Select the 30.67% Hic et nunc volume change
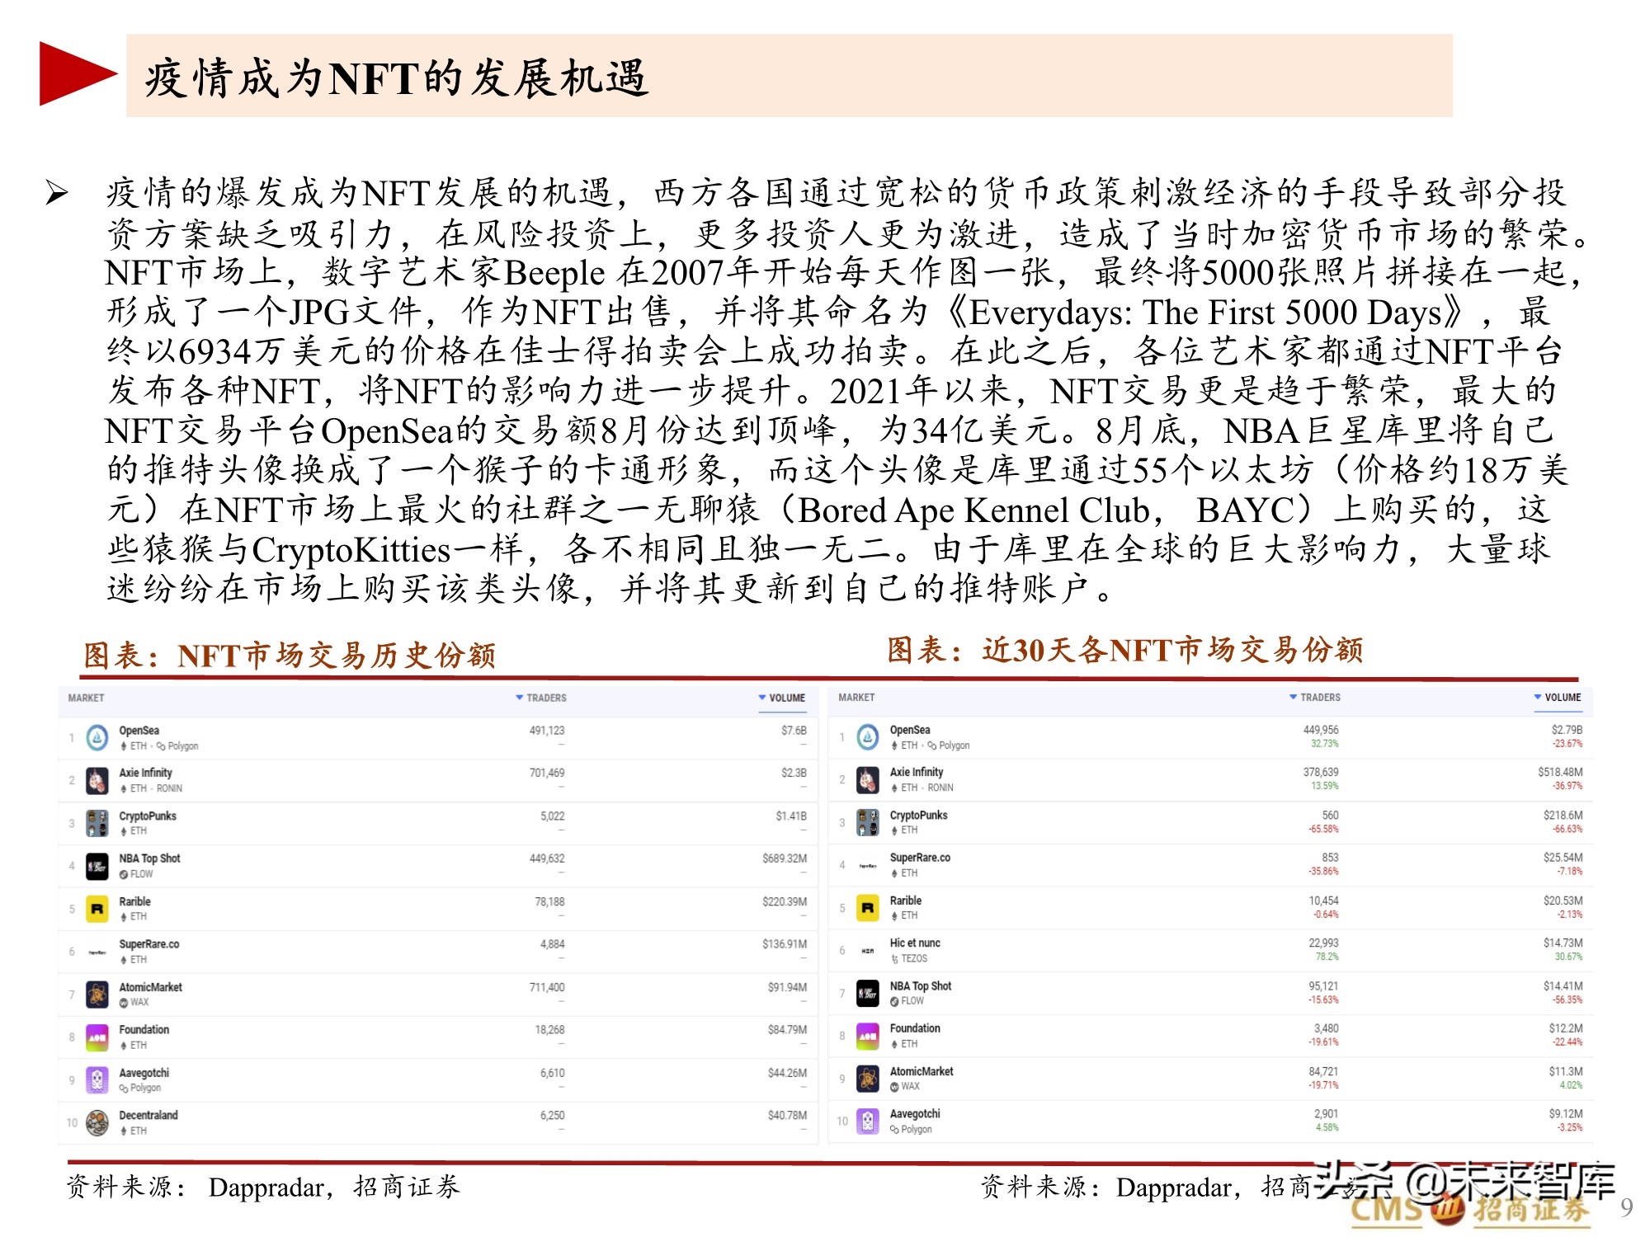1650x1237 pixels. [1568, 957]
